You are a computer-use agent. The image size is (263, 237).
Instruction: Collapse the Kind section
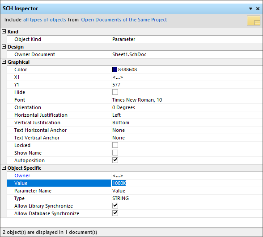(x=4, y=31)
